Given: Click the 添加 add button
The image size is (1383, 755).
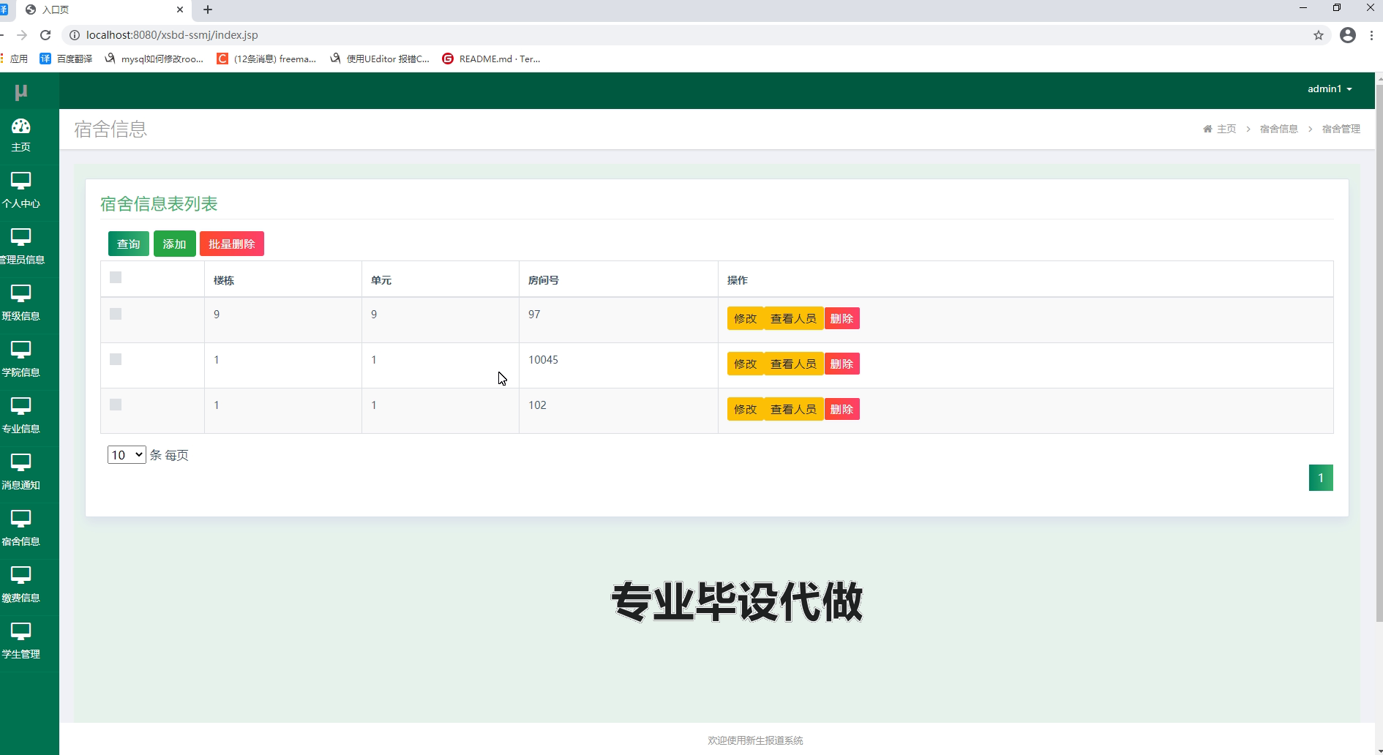Looking at the screenshot, I should (175, 244).
